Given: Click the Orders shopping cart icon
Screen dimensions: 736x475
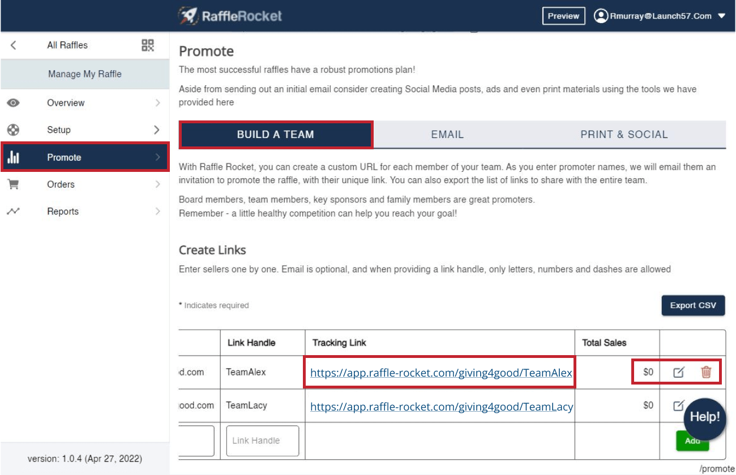Looking at the screenshot, I should [13, 184].
